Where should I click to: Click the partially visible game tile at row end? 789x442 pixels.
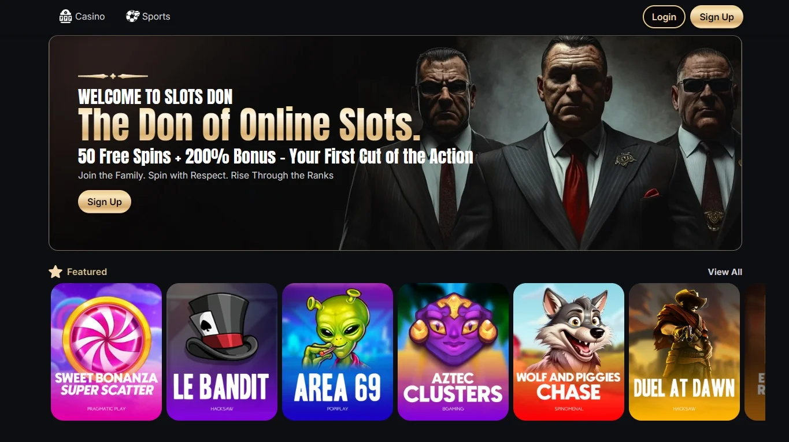[x=755, y=352]
